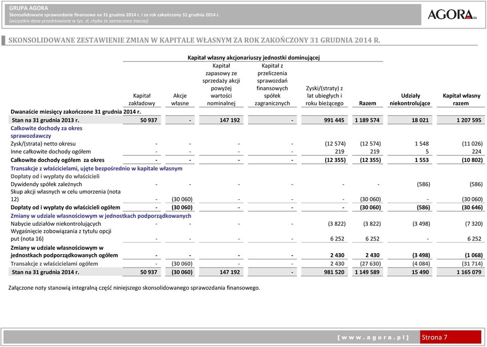The image size is (487, 347).
Task: Select the value (1 068) in the ownership changes total row
Action: [x=474, y=255]
